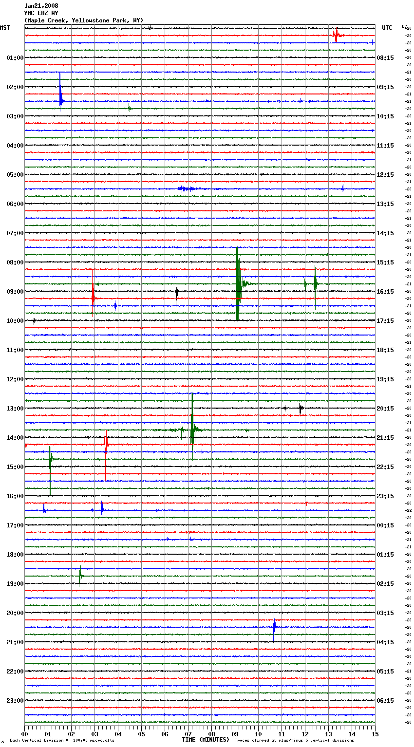Click the "03:00" MST hour label

click(15, 116)
